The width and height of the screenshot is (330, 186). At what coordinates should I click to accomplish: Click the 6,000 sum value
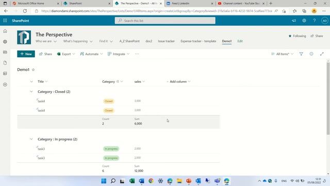pyautogui.click(x=138, y=123)
